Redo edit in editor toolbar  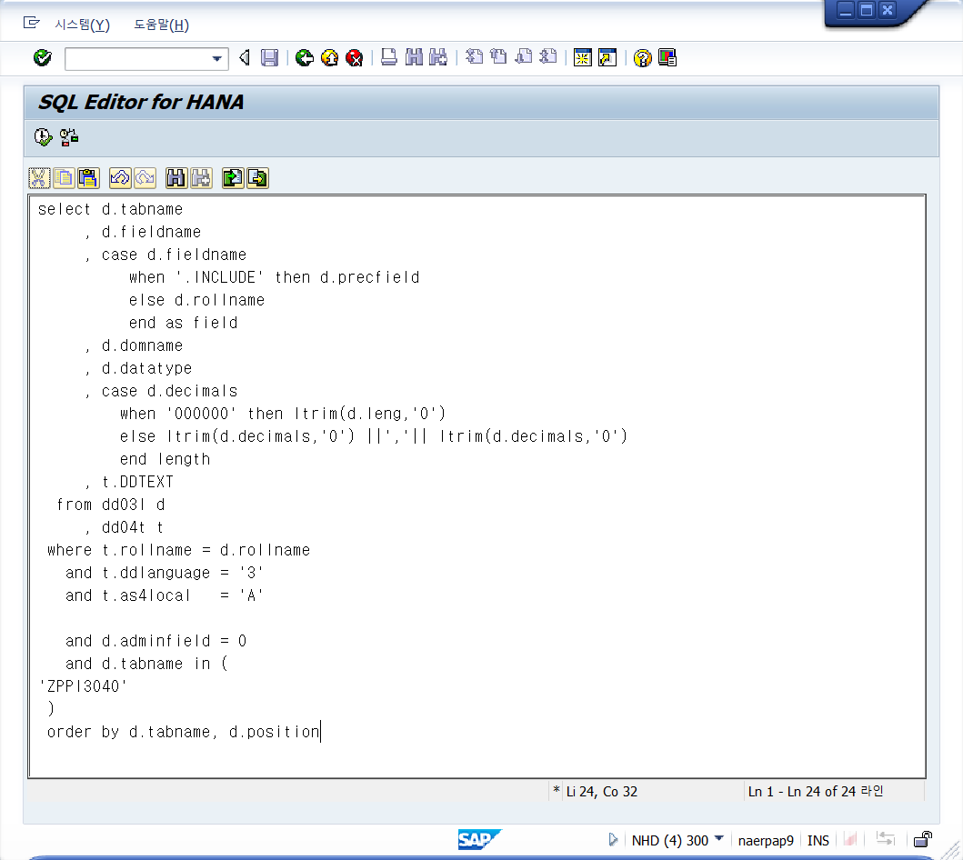(145, 178)
